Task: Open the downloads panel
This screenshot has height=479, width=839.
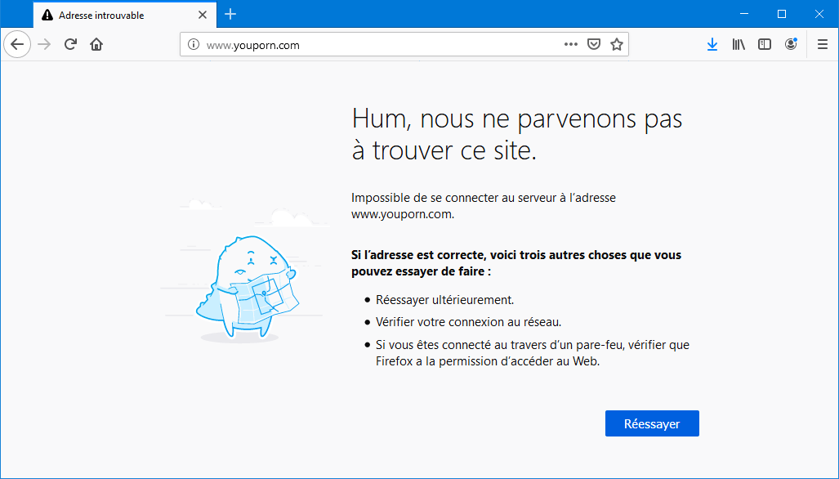Action: point(712,44)
